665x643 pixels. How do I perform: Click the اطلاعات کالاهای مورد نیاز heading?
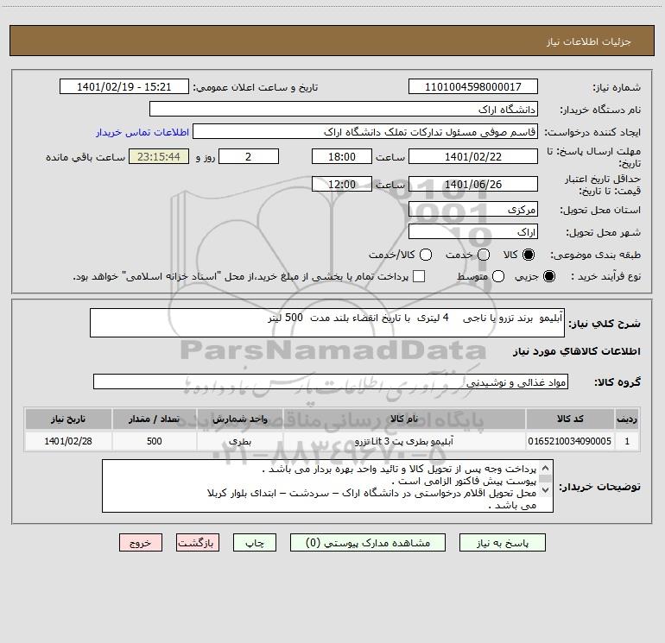(576, 351)
